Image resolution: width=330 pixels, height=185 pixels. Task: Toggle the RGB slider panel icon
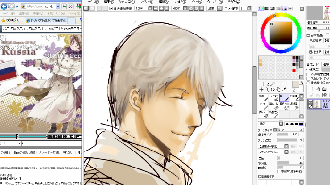tap(266, 8)
